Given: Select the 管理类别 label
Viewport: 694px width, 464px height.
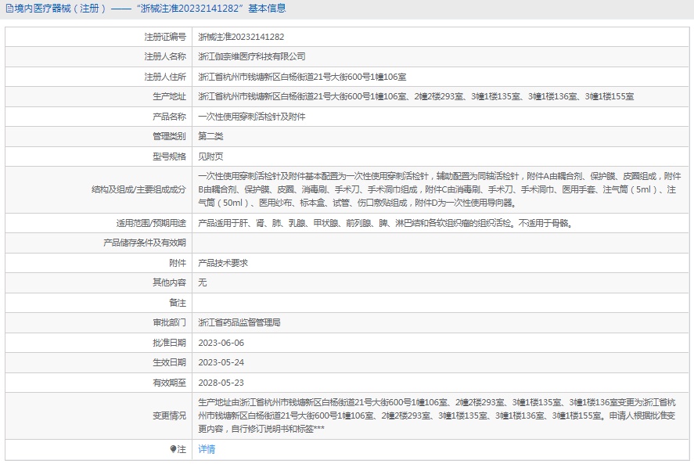Looking at the screenshot, I should pos(170,136).
